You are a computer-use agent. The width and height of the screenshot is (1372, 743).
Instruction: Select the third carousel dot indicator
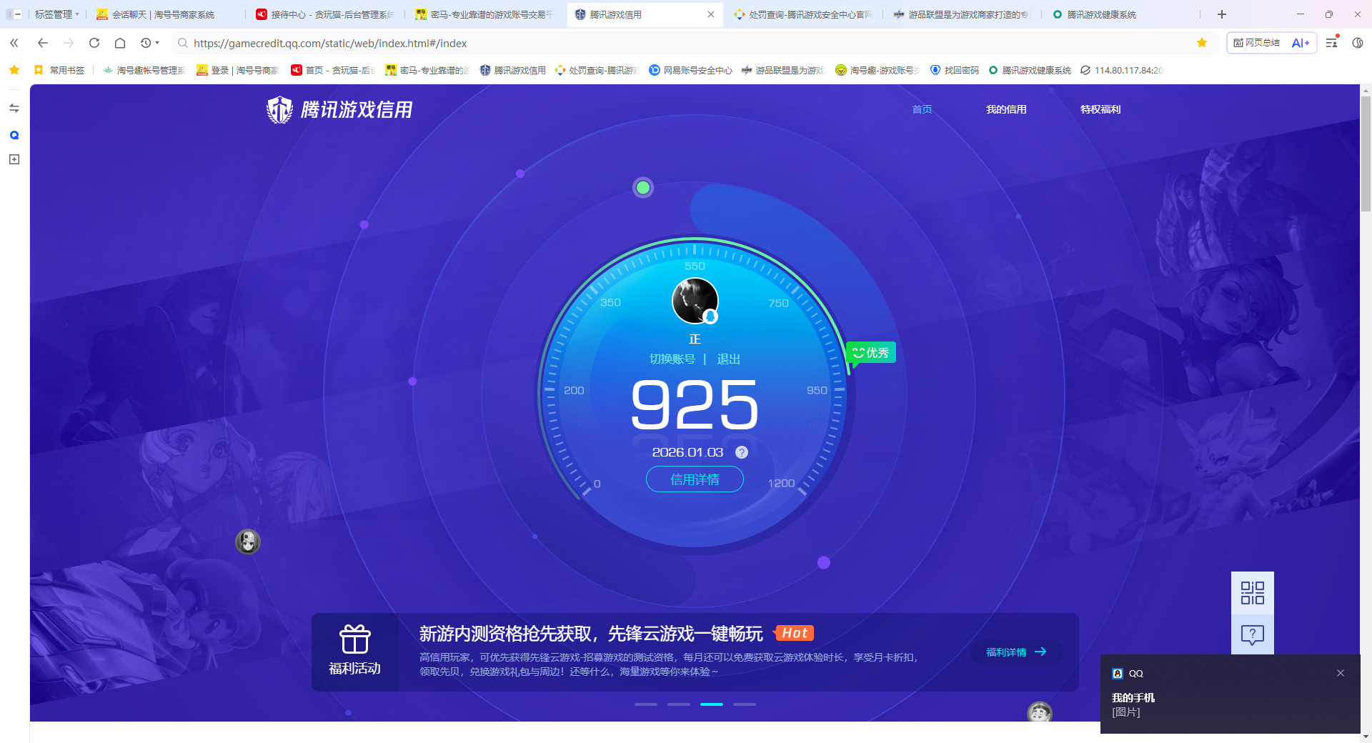pyautogui.click(x=712, y=704)
